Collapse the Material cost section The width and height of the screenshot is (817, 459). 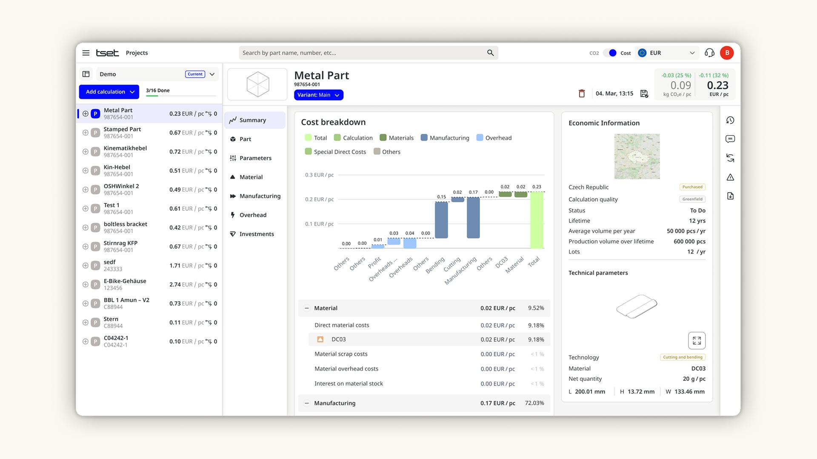pyautogui.click(x=307, y=308)
